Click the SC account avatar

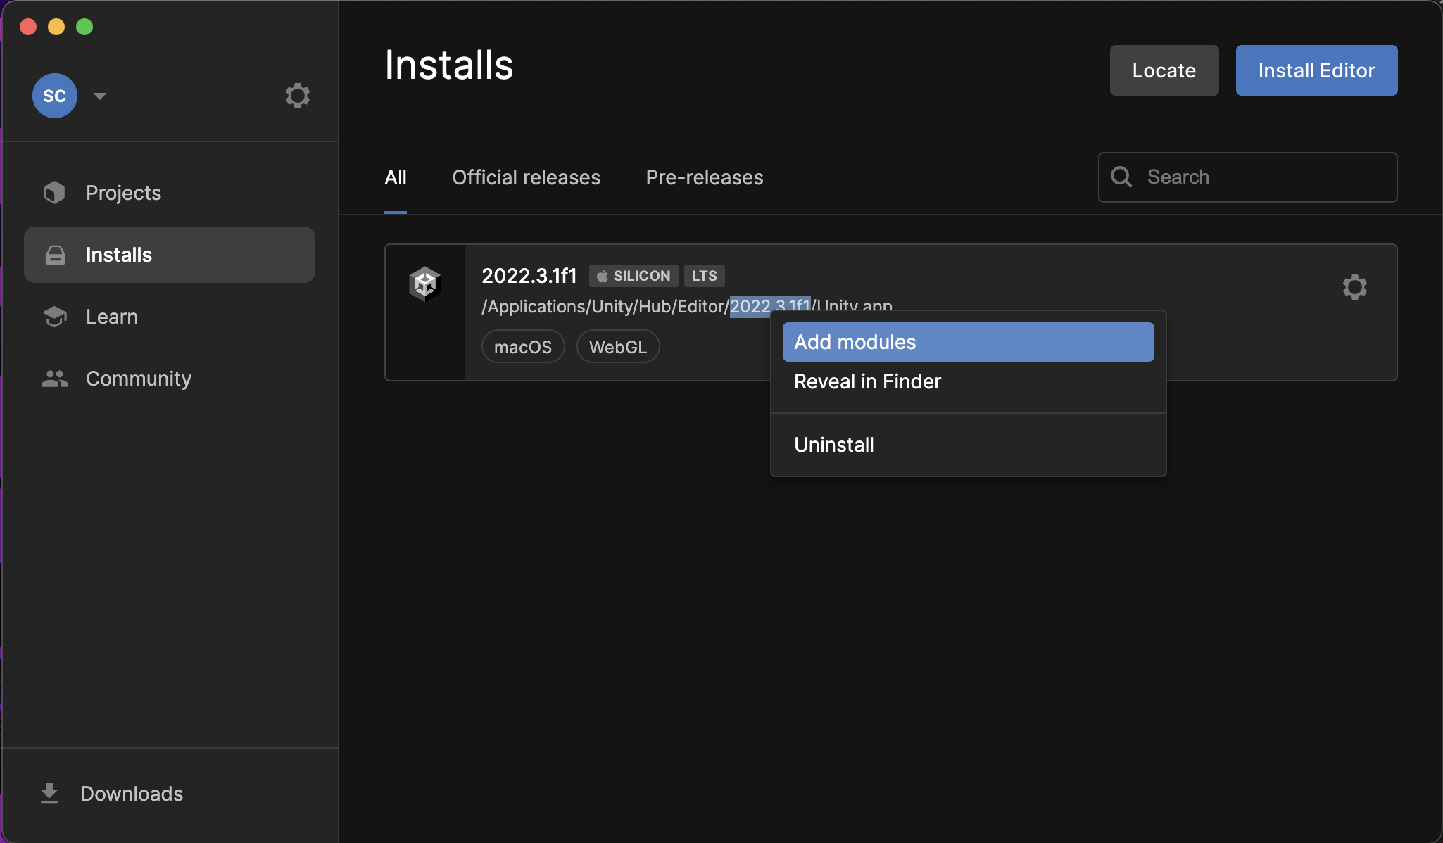coord(54,96)
